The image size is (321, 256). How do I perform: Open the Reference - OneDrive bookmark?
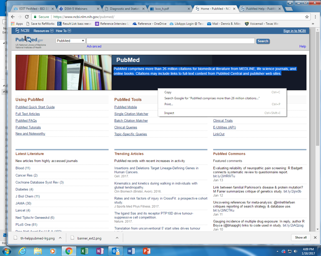tap(150, 24)
